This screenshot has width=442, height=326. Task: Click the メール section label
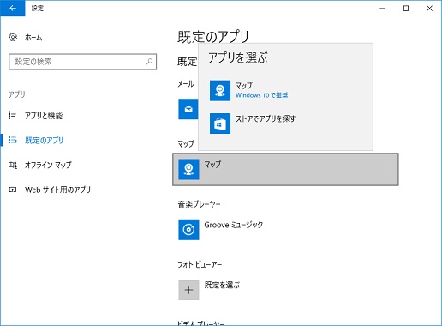coord(186,84)
